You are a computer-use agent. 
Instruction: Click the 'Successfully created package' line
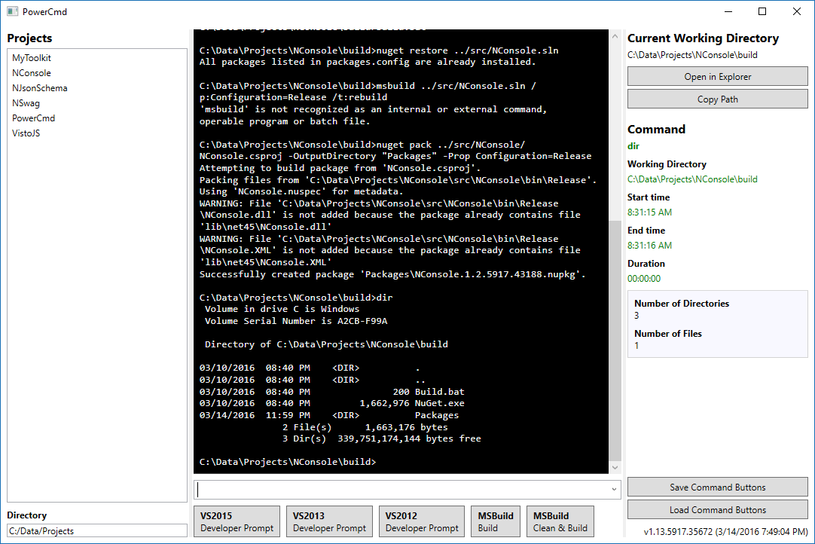click(392, 274)
